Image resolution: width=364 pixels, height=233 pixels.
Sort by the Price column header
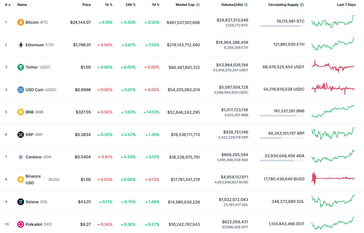[86, 4]
